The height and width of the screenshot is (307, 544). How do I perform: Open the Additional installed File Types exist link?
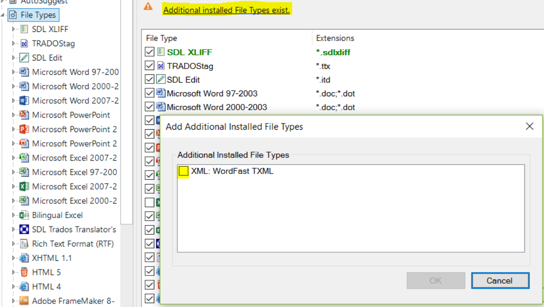[x=226, y=10]
